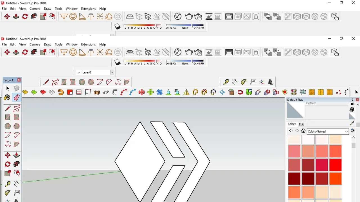Open the Layer0 layer dropdown
The image size is (360, 202).
coord(112,72)
